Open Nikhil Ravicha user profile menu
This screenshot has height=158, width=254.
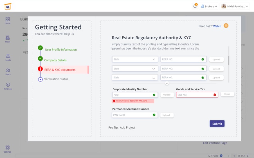click(235, 6)
